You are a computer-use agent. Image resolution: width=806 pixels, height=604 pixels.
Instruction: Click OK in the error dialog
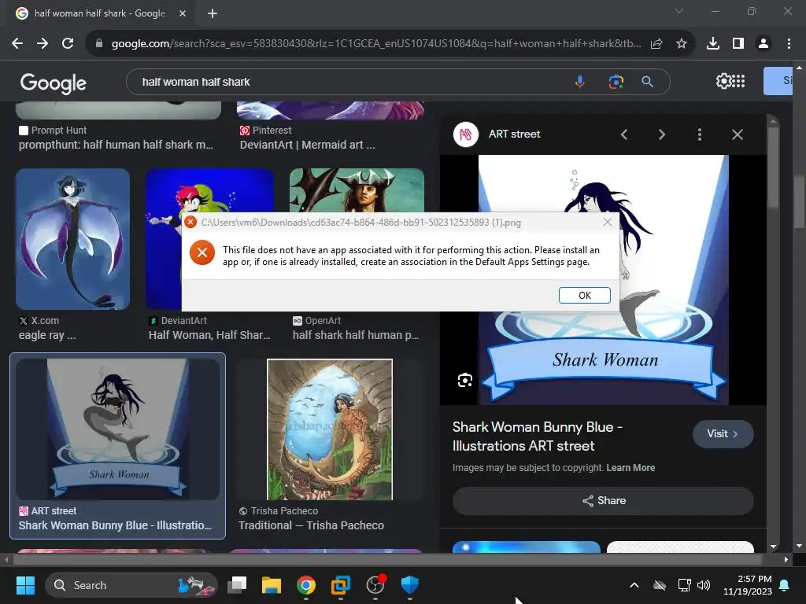(585, 296)
